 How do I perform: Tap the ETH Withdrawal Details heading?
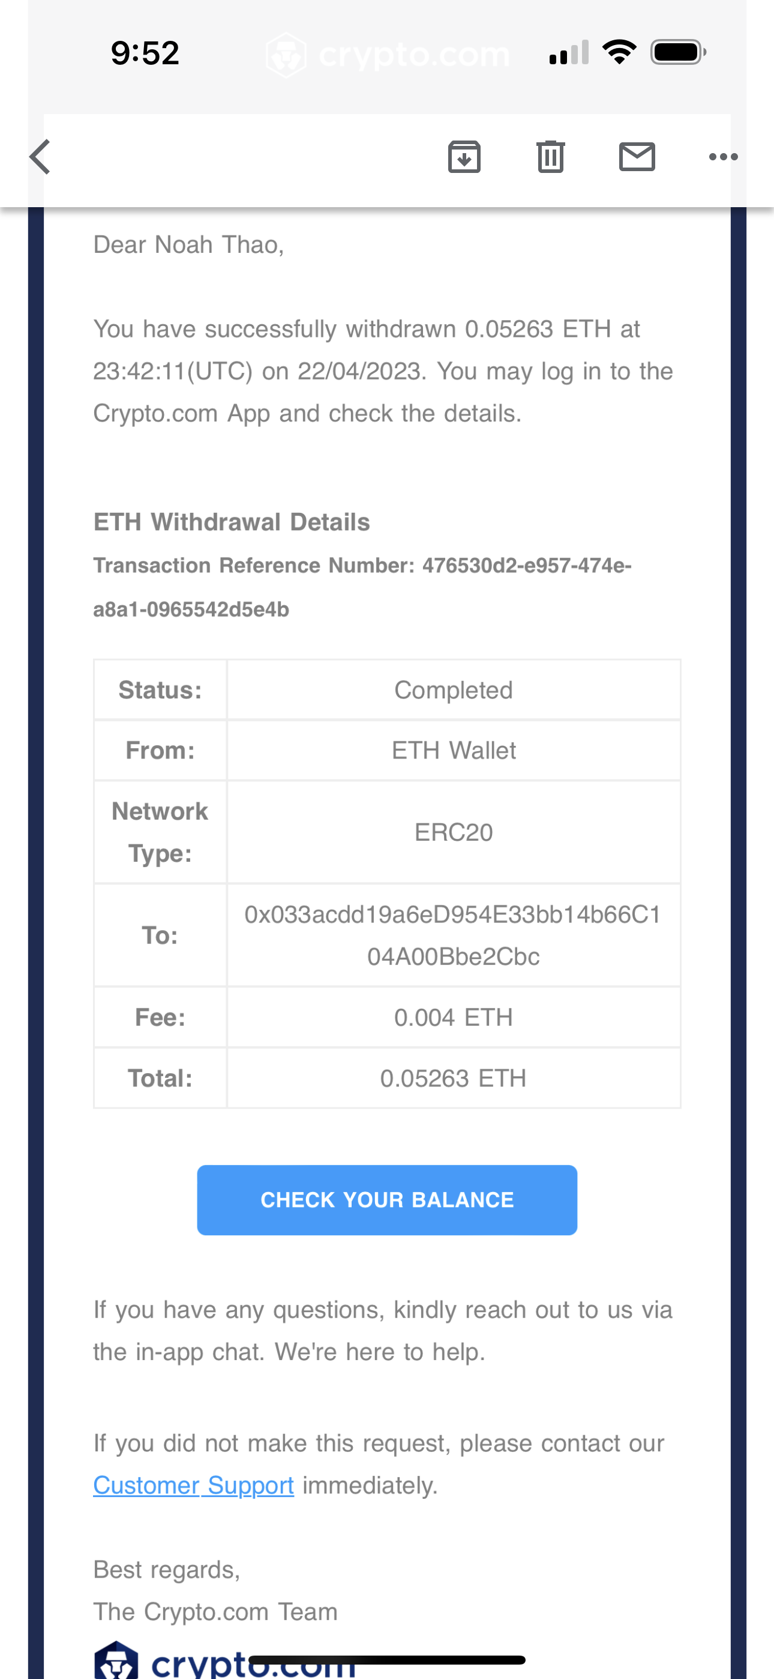point(231,522)
